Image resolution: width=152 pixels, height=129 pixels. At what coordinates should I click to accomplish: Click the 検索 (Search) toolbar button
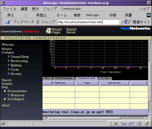point(77,15)
